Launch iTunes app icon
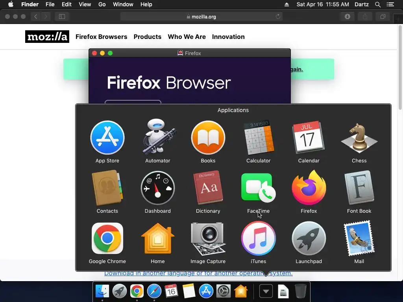Screen dimensions: 403x302 259,238
